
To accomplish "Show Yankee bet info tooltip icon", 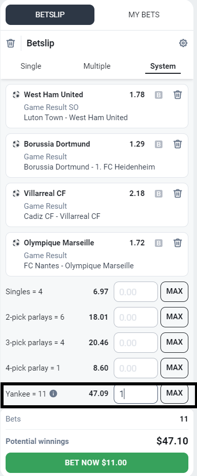I will [x=53, y=394].
